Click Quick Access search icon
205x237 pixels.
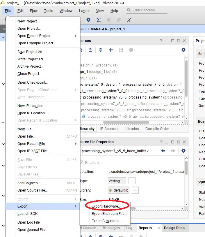[x=129, y=10]
